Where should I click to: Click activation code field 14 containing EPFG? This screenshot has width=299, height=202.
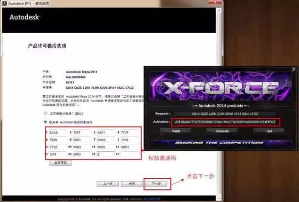pos(81,155)
